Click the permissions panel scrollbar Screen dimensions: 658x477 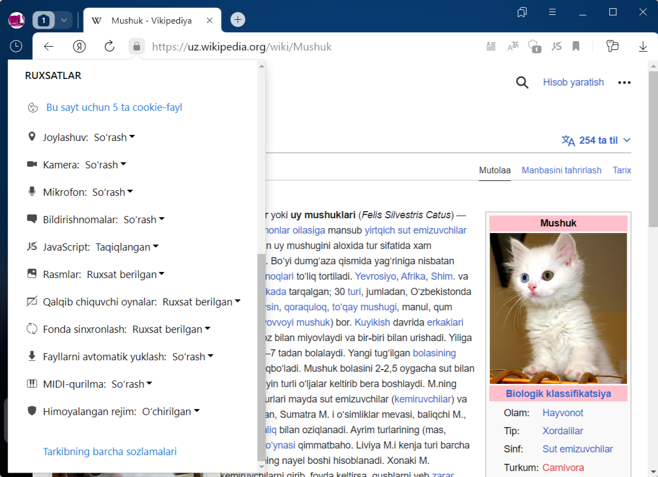(261, 356)
